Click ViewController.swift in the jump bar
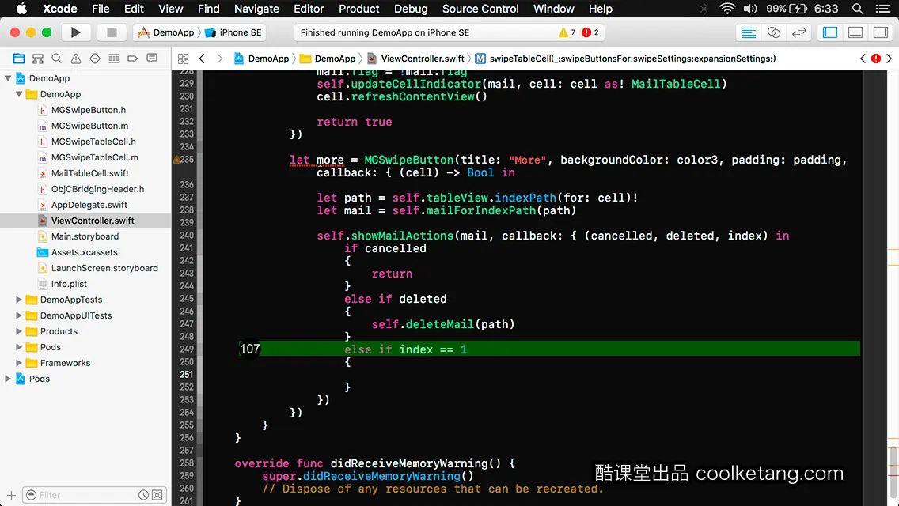899x506 pixels. (415, 59)
